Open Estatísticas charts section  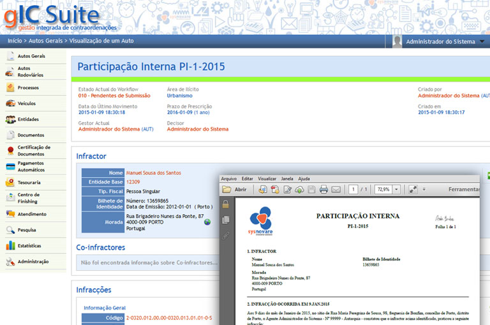(x=29, y=246)
